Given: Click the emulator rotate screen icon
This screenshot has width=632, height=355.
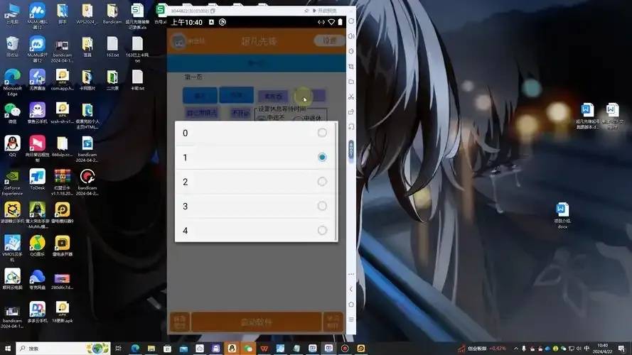Looking at the screenshot, I should [351, 111].
